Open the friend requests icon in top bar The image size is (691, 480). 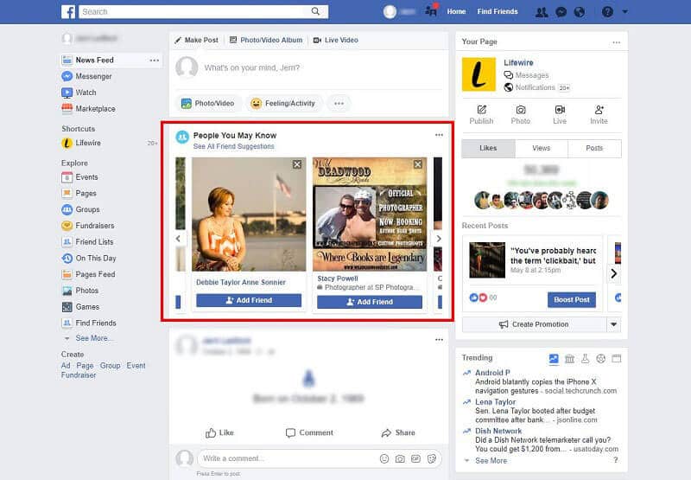tap(541, 12)
